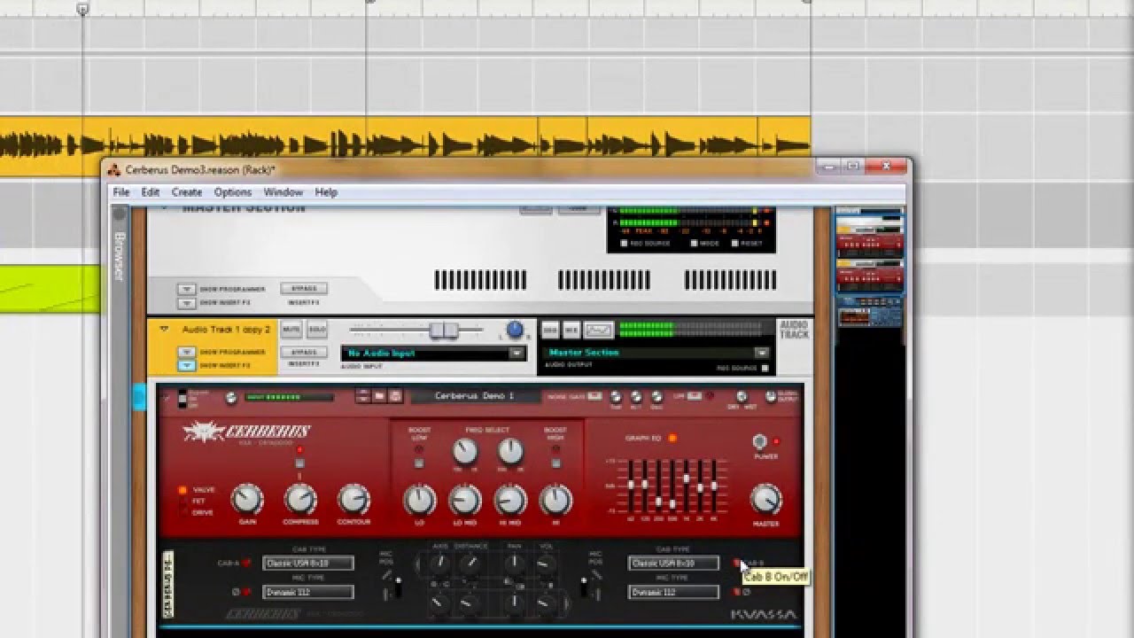This screenshot has width=1134, height=638.
Task: Click the Reset checkbox under the meter
Action: click(734, 243)
